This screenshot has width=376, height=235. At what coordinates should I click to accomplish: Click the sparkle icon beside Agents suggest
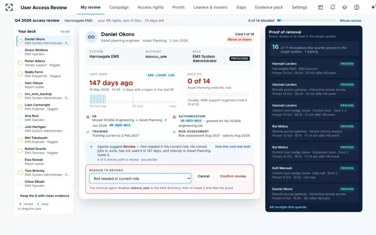tap(91, 147)
